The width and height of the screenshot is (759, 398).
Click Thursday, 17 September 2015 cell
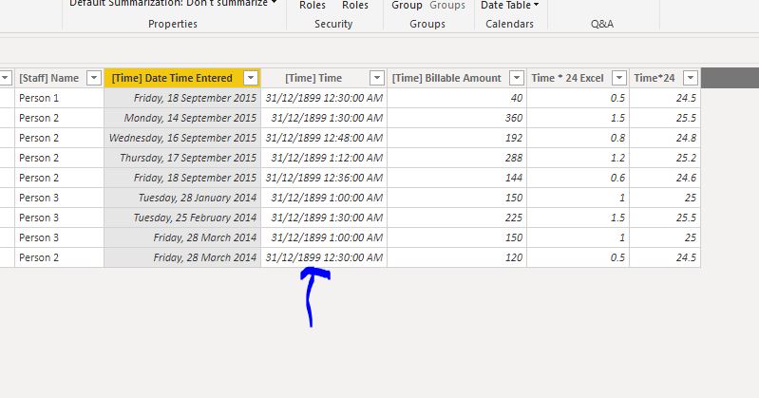coord(182,158)
